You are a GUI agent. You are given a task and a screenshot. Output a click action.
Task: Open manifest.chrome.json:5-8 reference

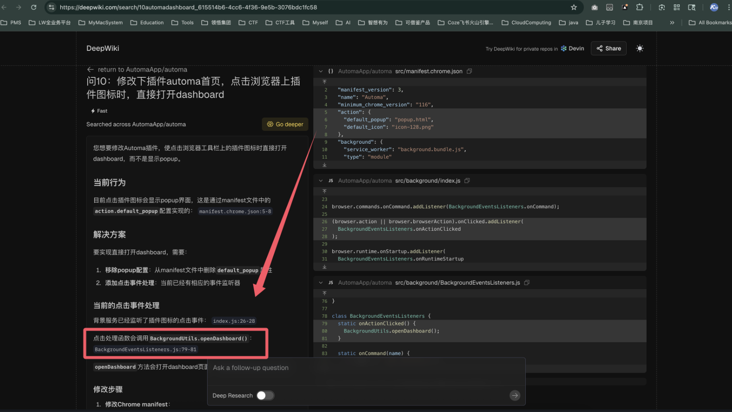pyautogui.click(x=235, y=211)
